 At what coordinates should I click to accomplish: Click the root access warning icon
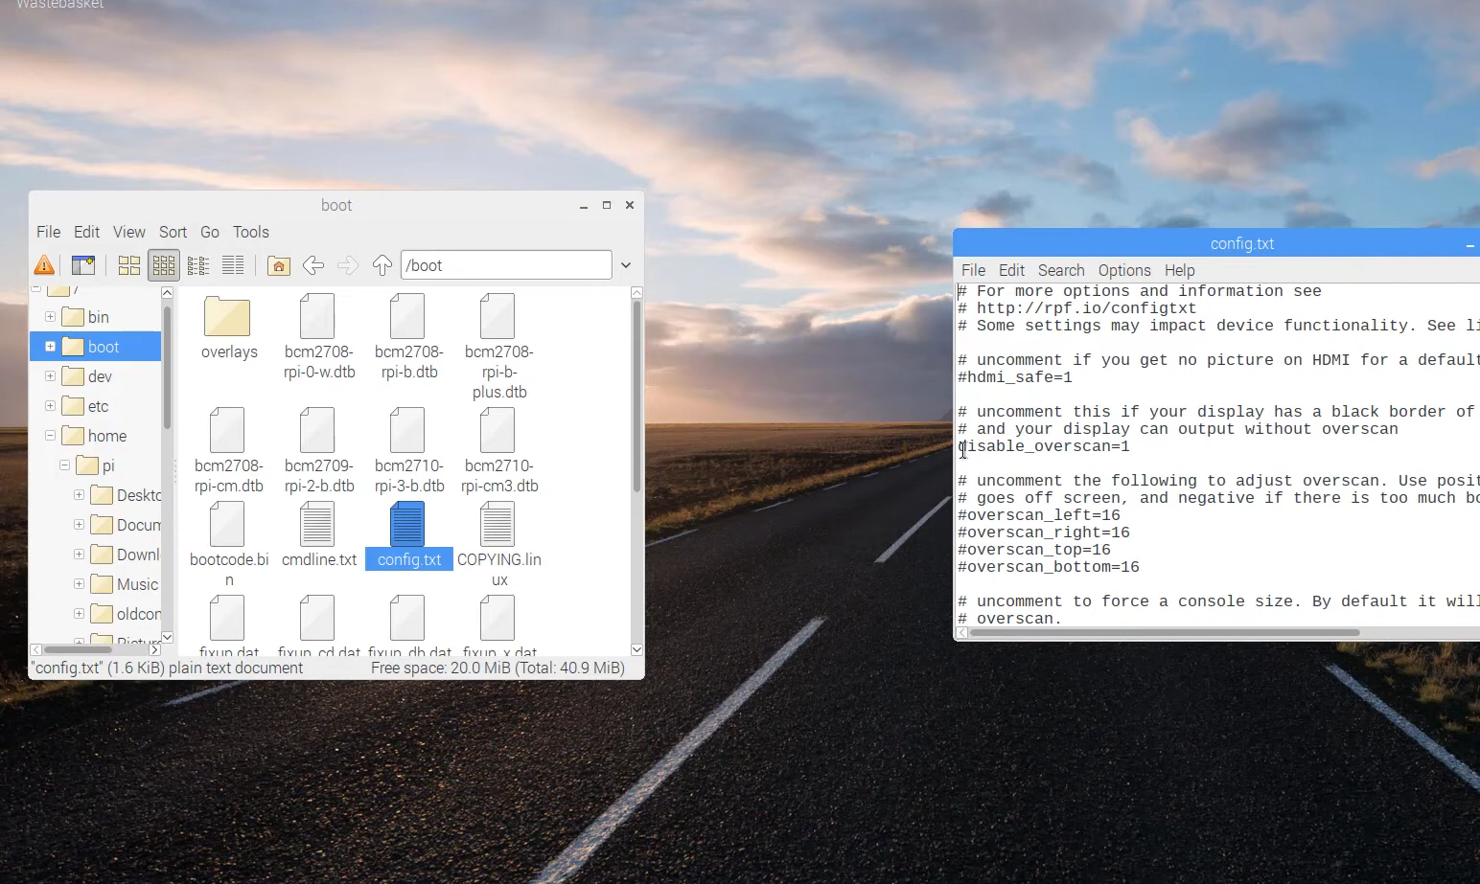[x=44, y=265]
